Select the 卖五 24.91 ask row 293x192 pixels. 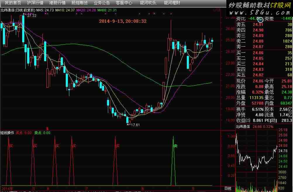264,24
